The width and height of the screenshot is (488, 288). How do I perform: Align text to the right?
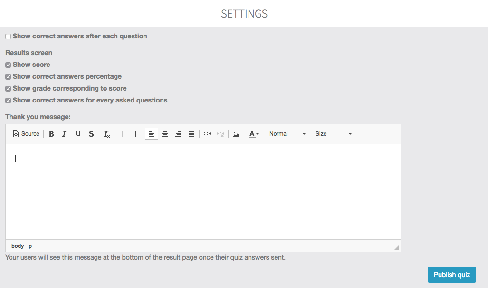pos(178,134)
